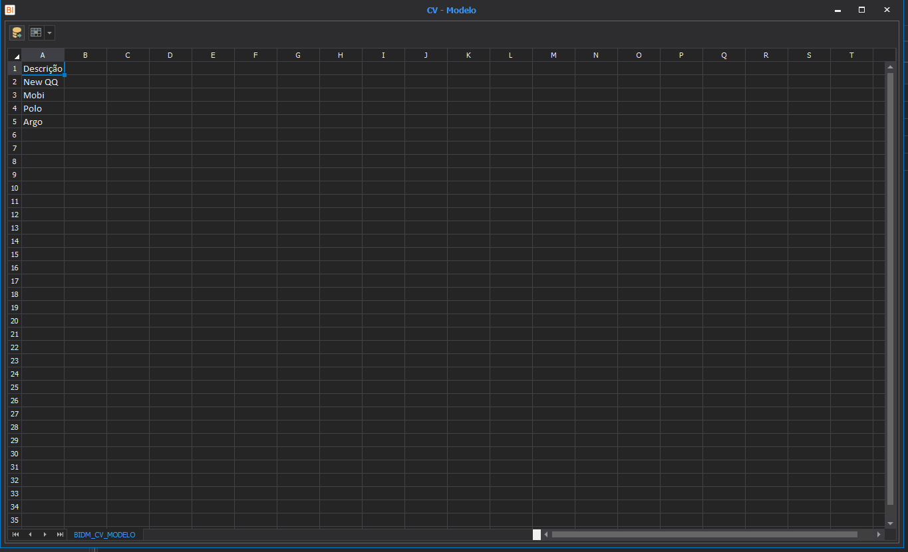The image size is (908, 552).
Task: Select row 5 header
Action: 15,122
